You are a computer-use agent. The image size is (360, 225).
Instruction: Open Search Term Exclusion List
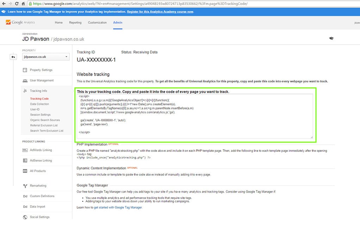(x=46, y=131)
